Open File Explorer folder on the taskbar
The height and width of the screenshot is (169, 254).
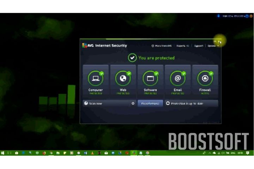pos(58,153)
